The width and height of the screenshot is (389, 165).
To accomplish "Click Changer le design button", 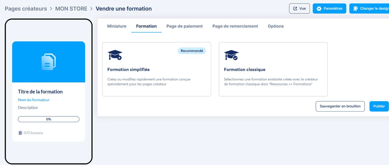I will point(369,9).
